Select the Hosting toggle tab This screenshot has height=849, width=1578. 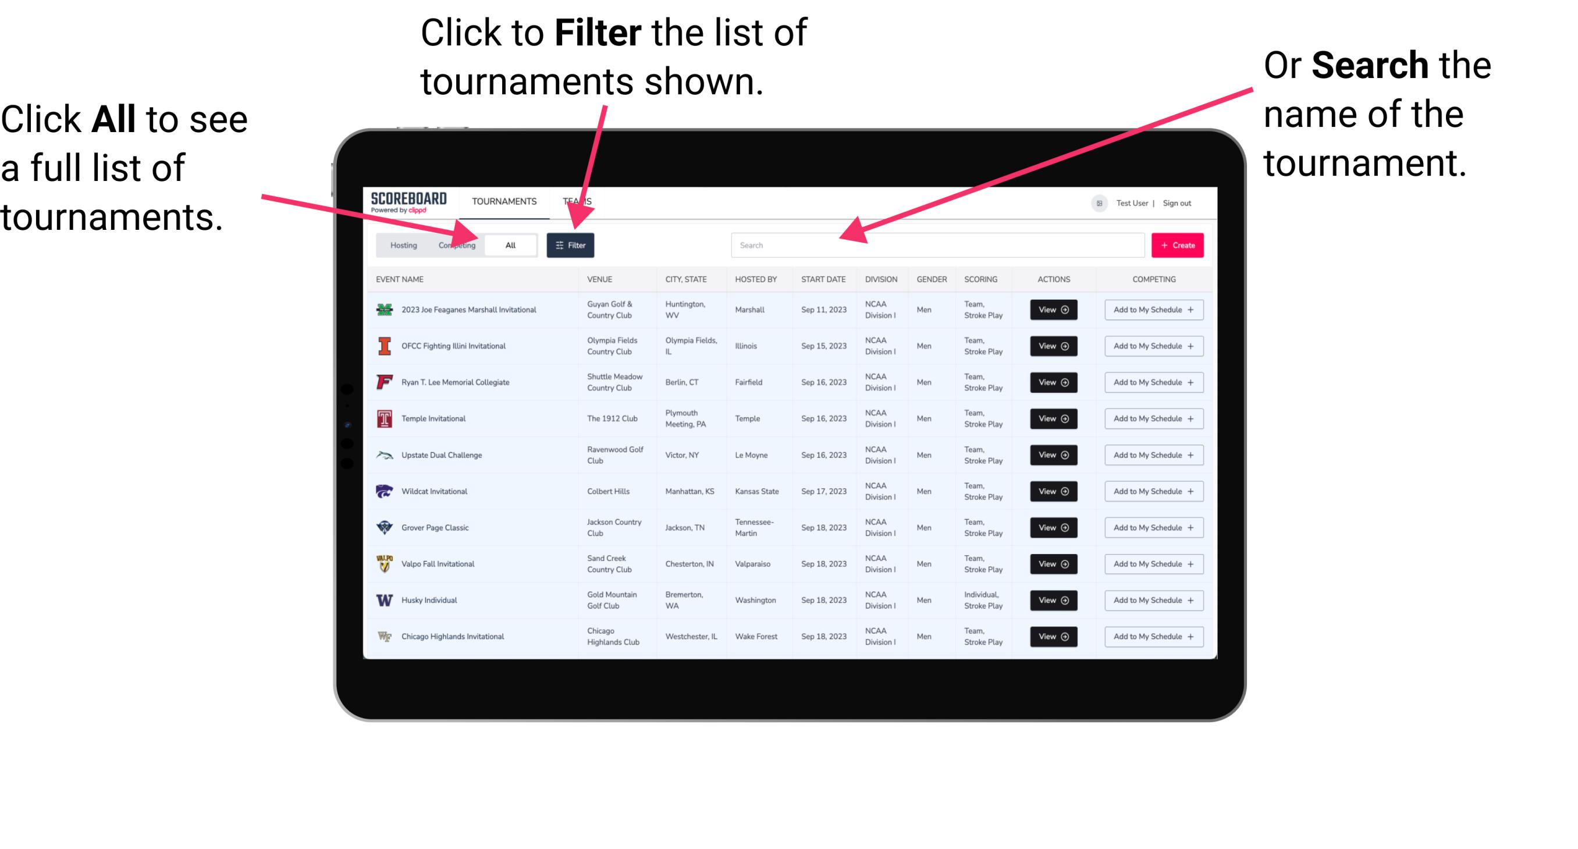[400, 244]
